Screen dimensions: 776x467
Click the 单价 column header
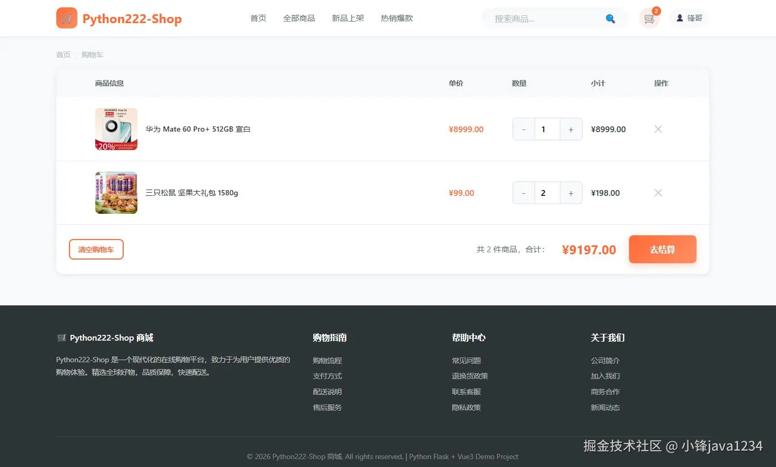click(x=456, y=83)
